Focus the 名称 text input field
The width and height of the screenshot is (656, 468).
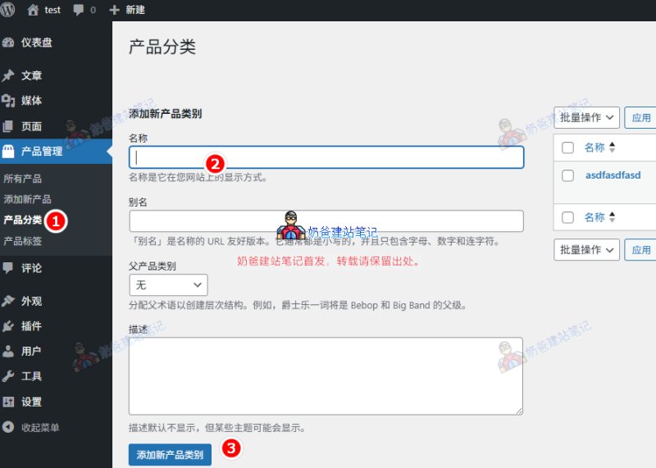[326, 157]
